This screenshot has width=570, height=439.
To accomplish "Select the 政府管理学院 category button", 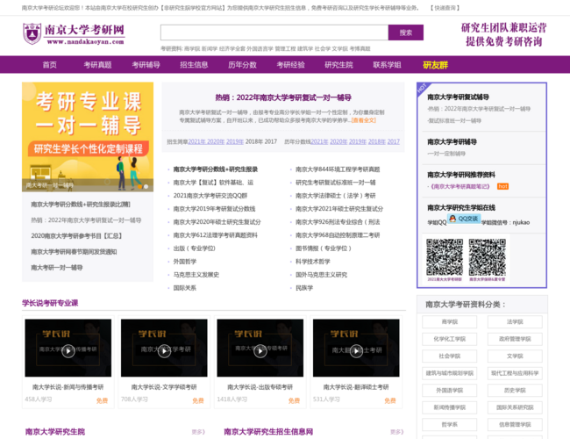I will tap(515, 339).
